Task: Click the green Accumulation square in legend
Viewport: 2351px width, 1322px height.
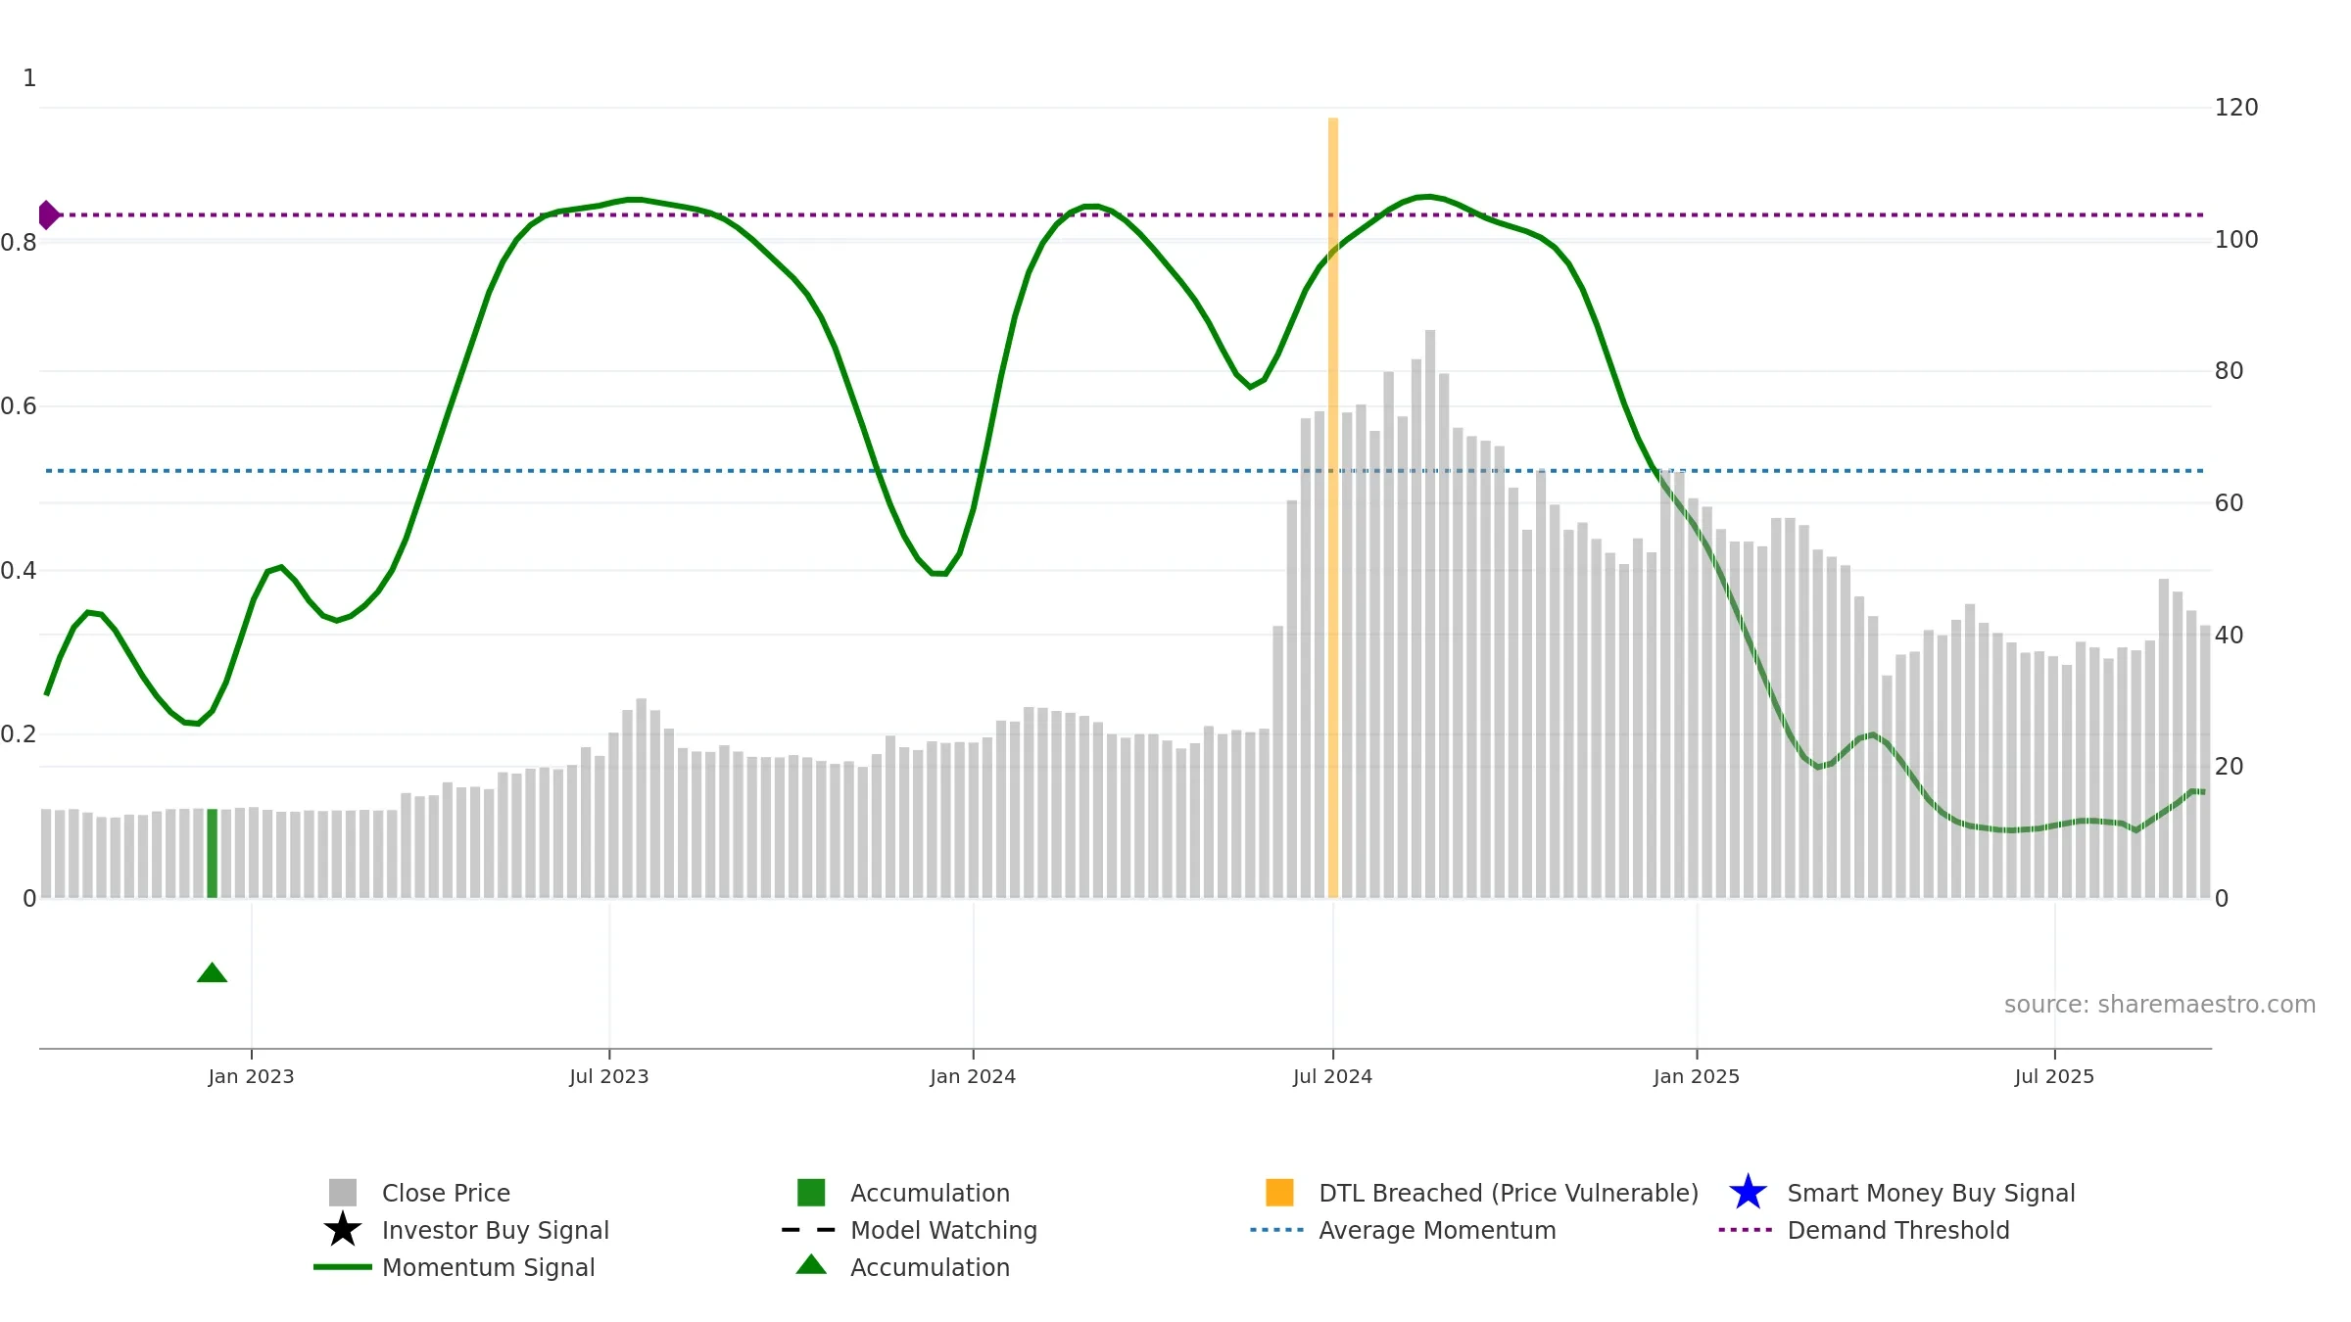Action: [x=811, y=1193]
